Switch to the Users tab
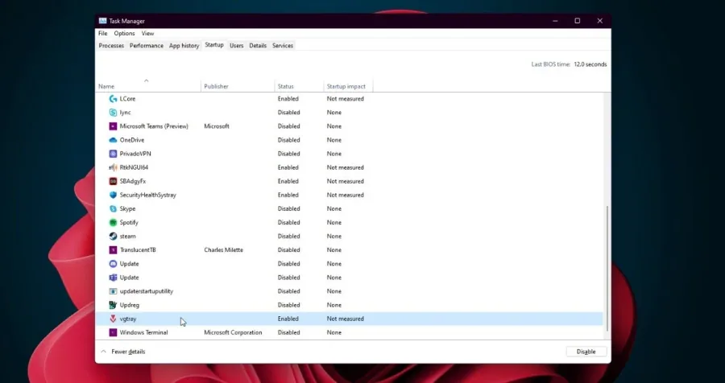 coord(236,45)
